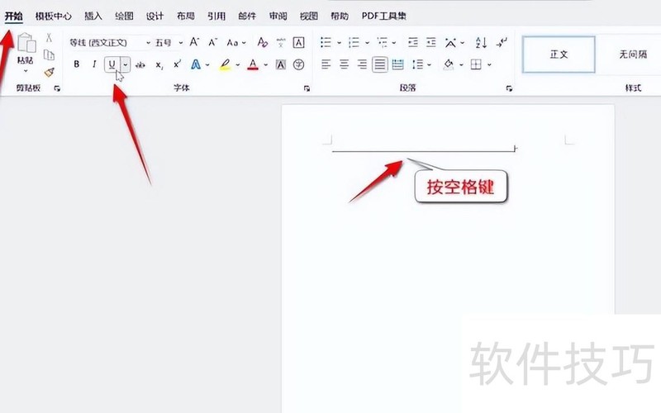Open the Change Case Aa menu
661x413 pixels.
pos(235,43)
